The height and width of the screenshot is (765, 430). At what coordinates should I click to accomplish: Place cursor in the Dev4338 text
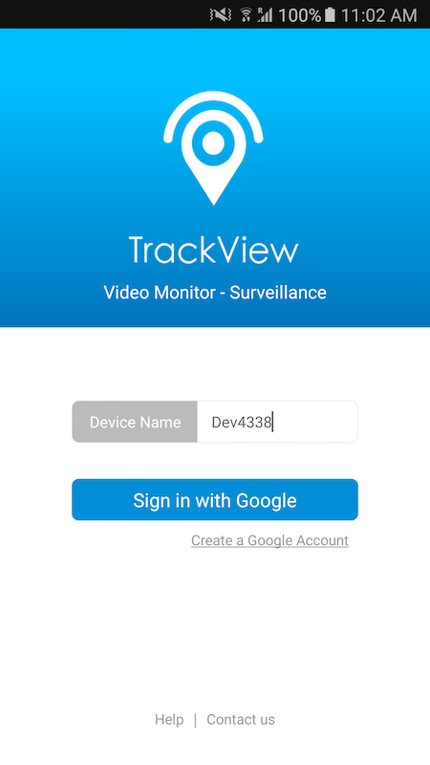point(242,423)
